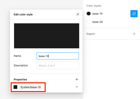The height and width of the screenshot is (99, 140).
Task: Click the Color styles section header
Action: click(94, 6)
